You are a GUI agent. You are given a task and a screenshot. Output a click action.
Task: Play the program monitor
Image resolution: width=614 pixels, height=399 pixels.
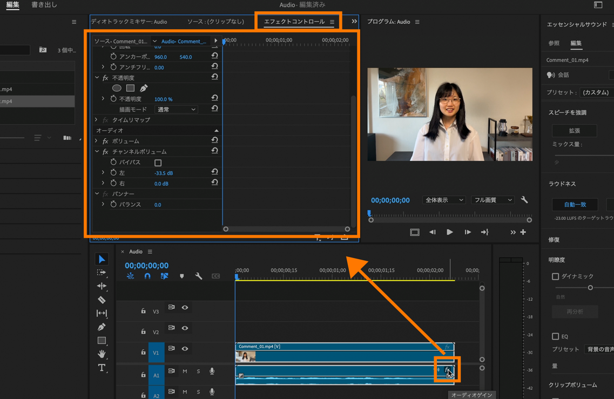pyautogui.click(x=449, y=232)
